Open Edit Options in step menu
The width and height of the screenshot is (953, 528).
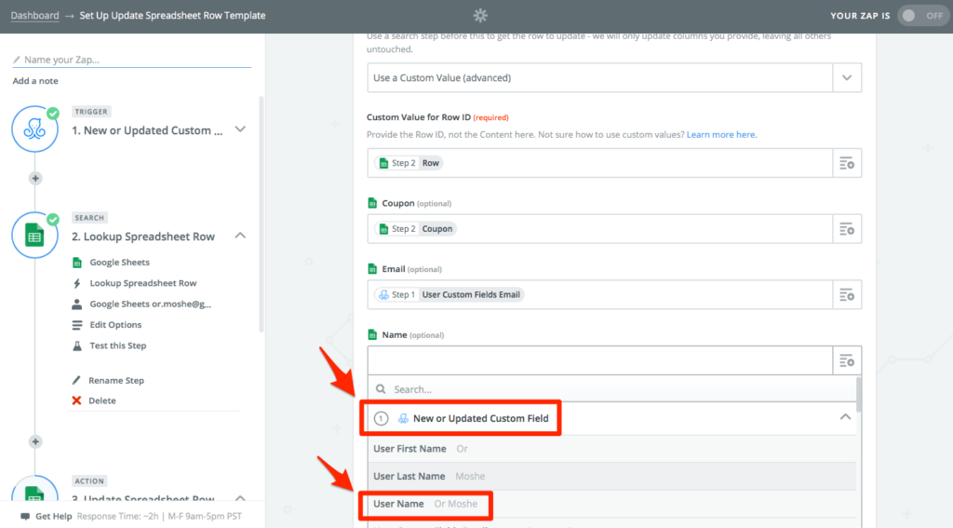coord(115,325)
